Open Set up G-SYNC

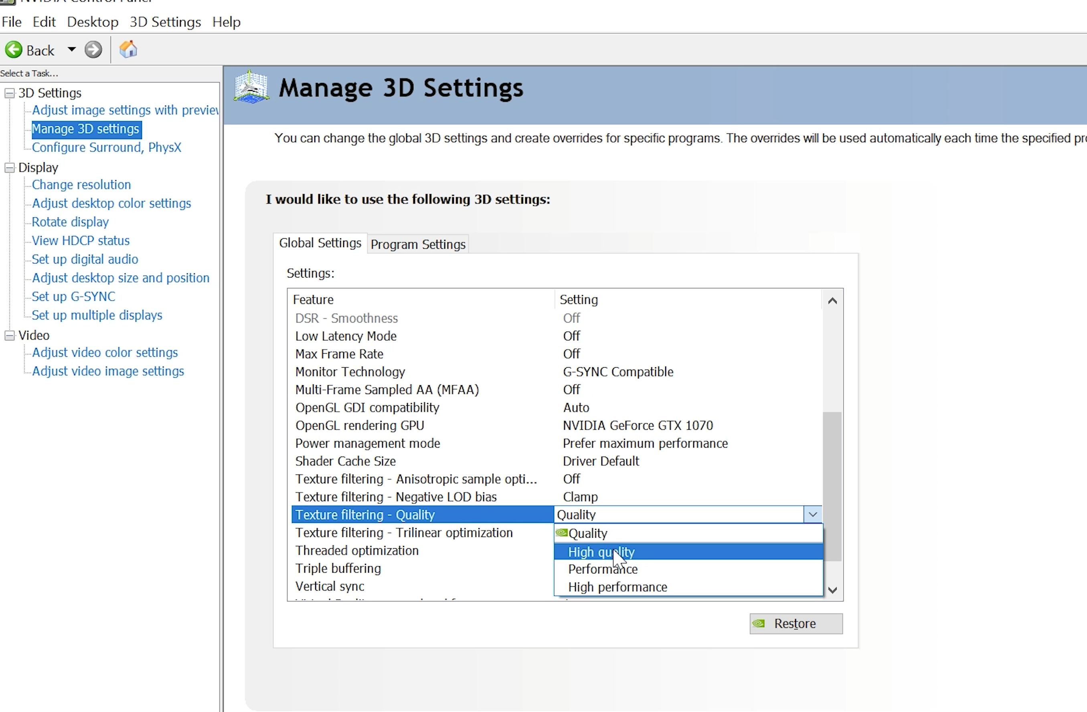(x=73, y=297)
